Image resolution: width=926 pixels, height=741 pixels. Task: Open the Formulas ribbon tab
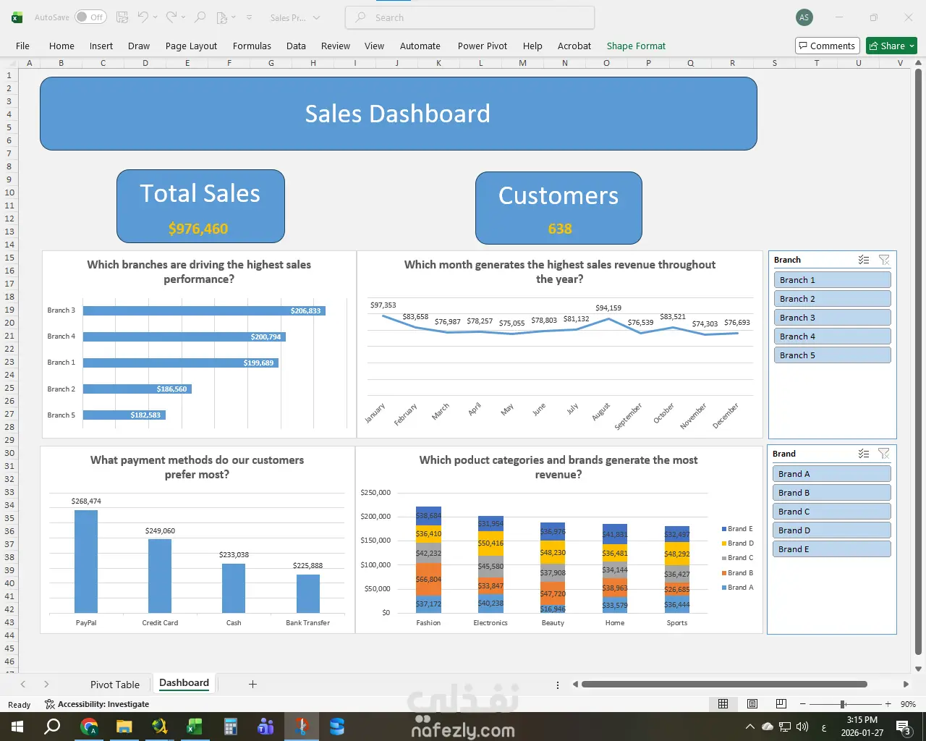pos(252,46)
